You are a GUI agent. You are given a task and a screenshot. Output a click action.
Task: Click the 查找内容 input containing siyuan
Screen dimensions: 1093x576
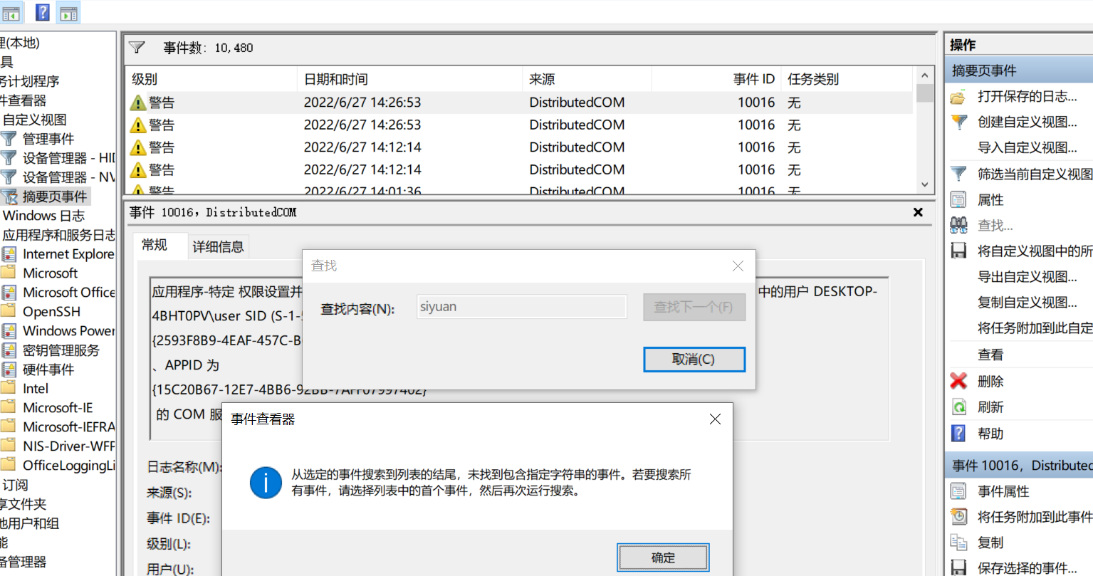click(x=521, y=306)
